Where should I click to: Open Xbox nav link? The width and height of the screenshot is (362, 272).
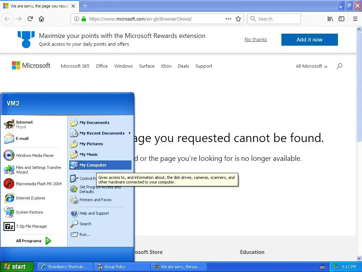pyautogui.click(x=166, y=66)
